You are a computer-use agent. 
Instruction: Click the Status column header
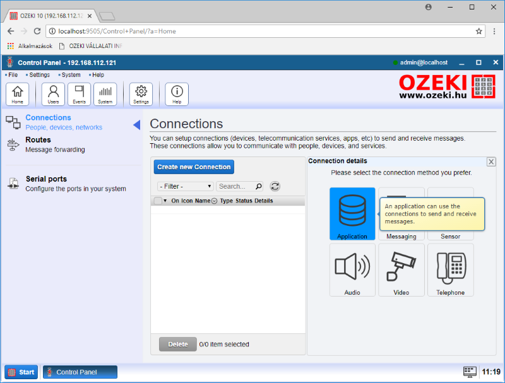(244, 201)
